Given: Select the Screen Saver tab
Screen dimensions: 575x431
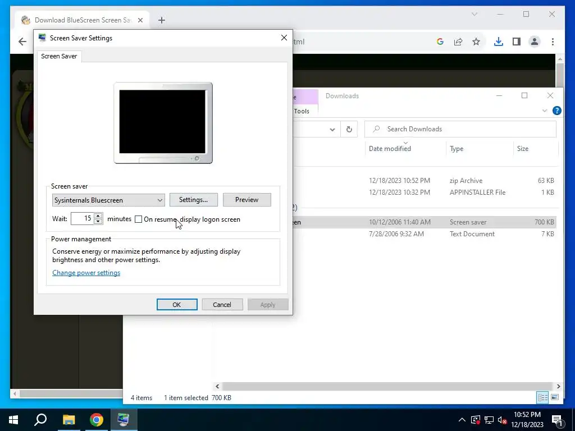Looking at the screenshot, I should click(x=59, y=56).
